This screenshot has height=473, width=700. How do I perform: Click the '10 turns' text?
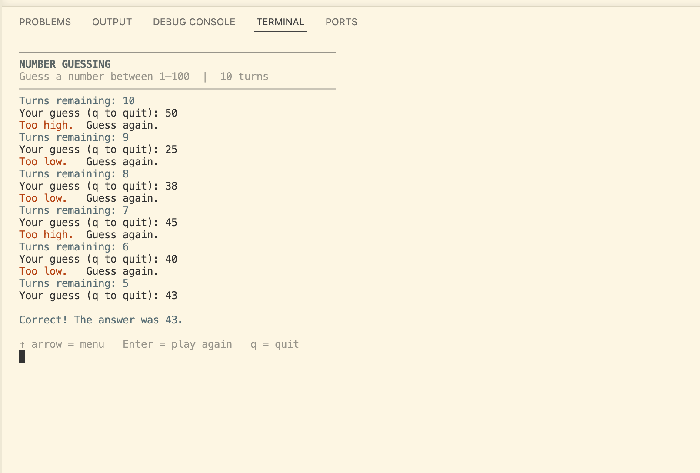[244, 77]
